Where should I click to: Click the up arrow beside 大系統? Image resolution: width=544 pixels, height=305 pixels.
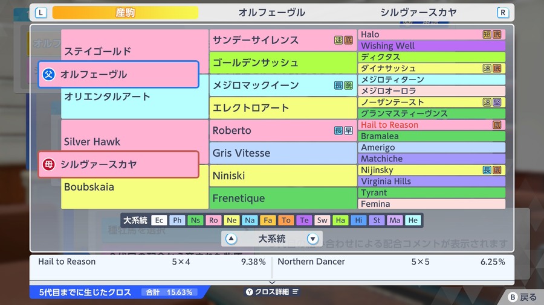[231, 239]
